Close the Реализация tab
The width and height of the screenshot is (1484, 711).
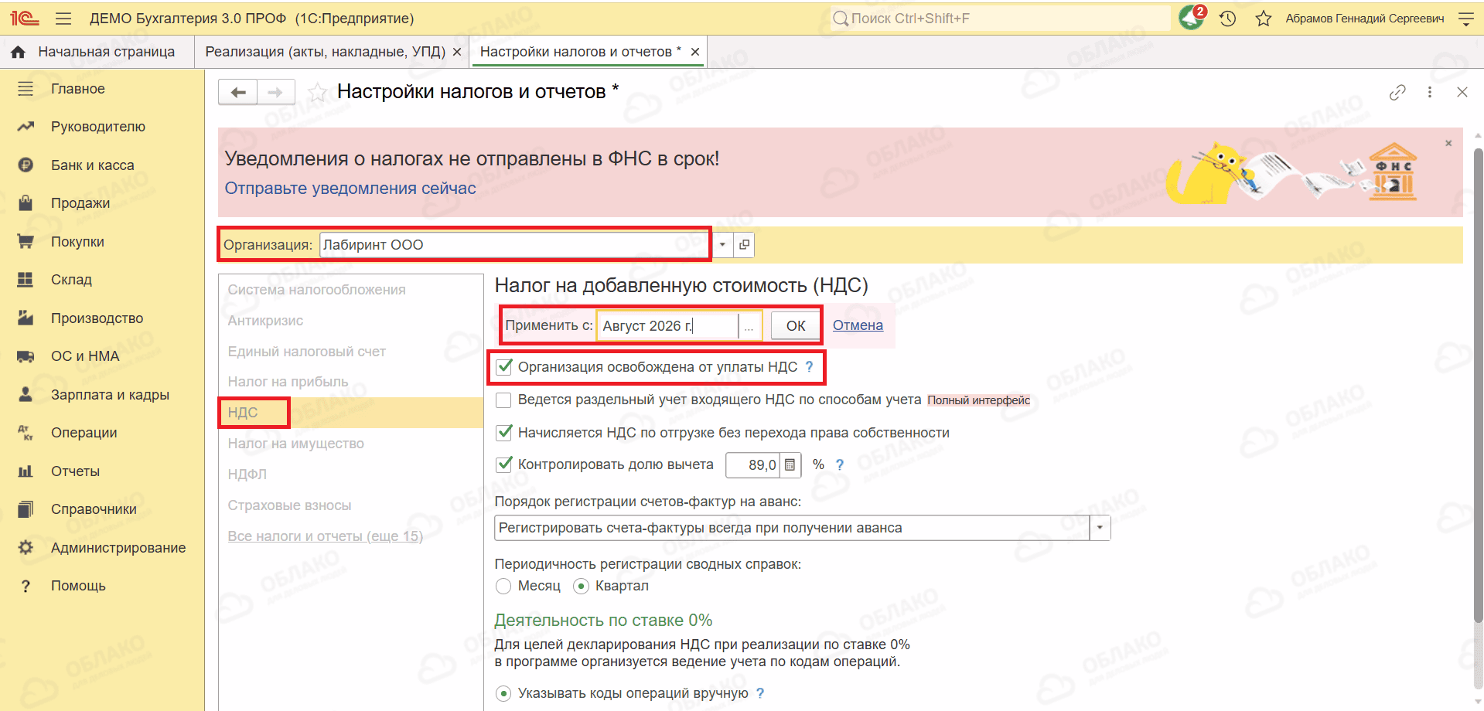tap(457, 52)
